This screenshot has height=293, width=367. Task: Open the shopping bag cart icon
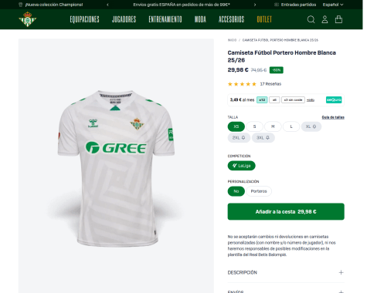[x=338, y=19]
